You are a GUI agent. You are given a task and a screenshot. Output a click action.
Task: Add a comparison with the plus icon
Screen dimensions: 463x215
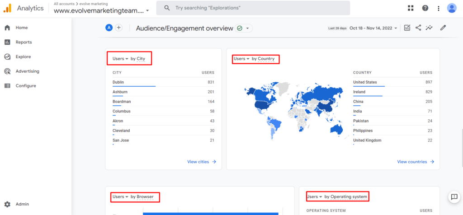pos(119,28)
